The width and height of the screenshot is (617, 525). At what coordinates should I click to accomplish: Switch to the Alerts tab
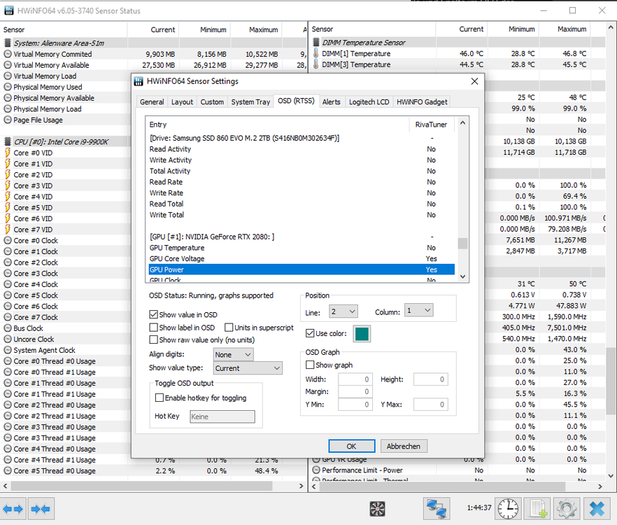click(x=331, y=101)
